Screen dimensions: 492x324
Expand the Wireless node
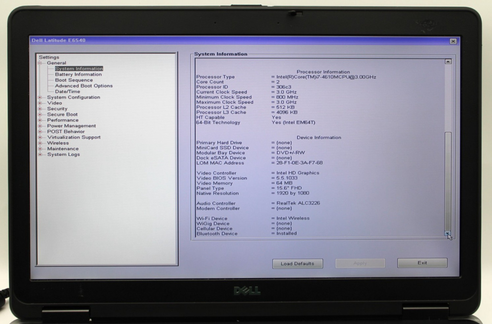click(x=40, y=143)
